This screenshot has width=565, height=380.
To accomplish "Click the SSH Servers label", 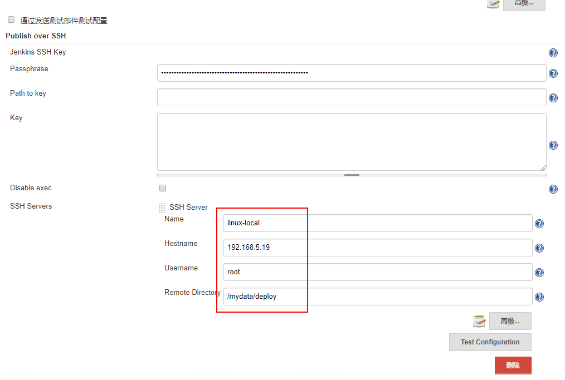I will [x=31, y=206].
